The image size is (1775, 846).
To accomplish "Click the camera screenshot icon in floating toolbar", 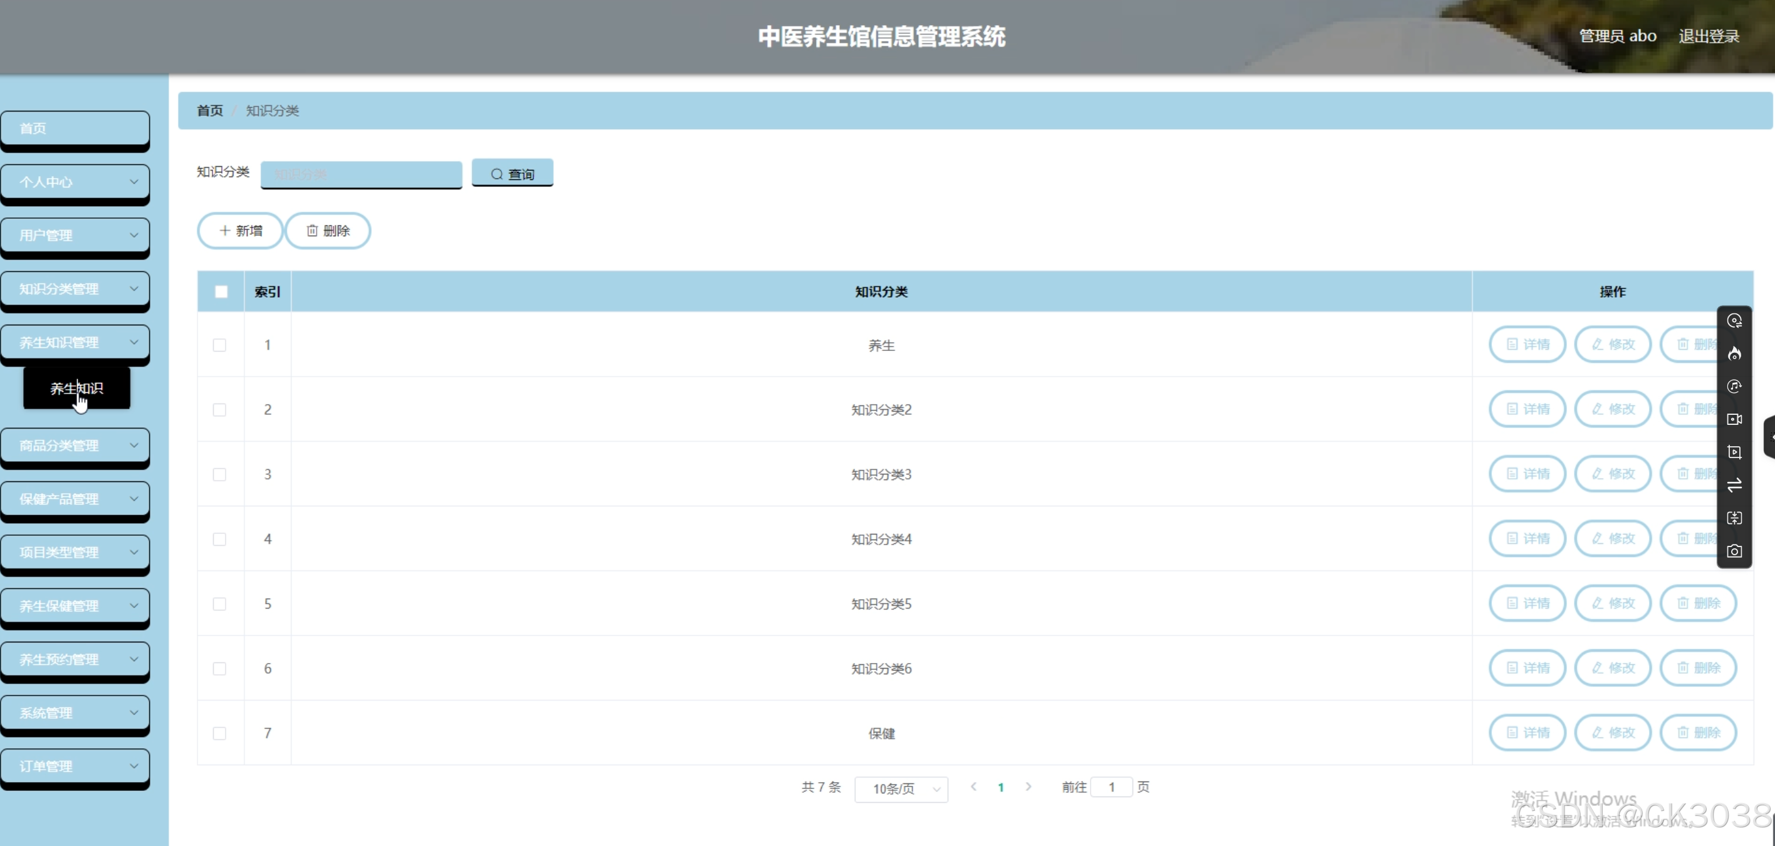I will [x=1734, y=551].
